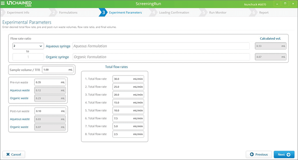298x160 pixels.
Task: Edit the Sample volume / TFR field
Action: (x=58, y=70)
